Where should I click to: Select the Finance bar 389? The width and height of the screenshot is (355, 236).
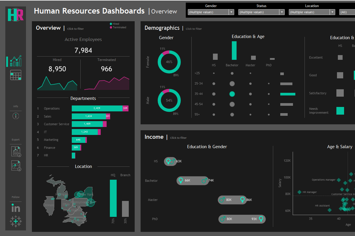76,148
